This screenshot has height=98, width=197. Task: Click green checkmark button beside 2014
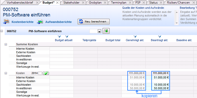click(x=46, y=73)
